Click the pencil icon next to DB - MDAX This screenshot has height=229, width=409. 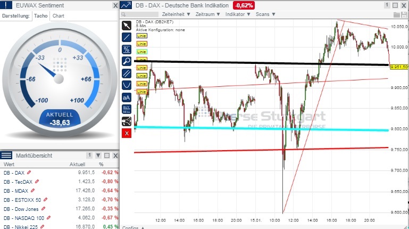(x=32, y=191)
